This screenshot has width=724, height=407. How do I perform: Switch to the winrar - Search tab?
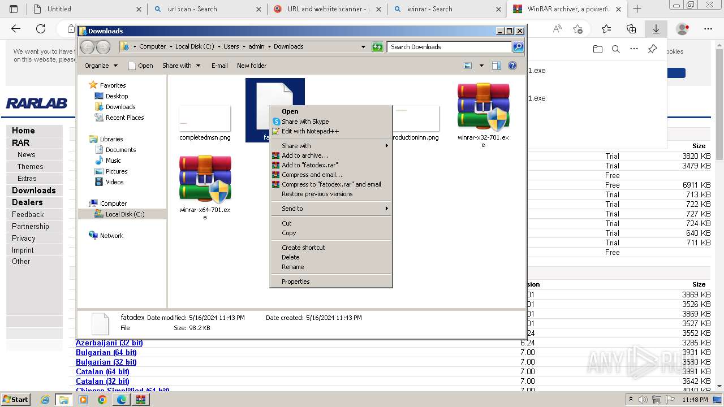tap(447, 9)
